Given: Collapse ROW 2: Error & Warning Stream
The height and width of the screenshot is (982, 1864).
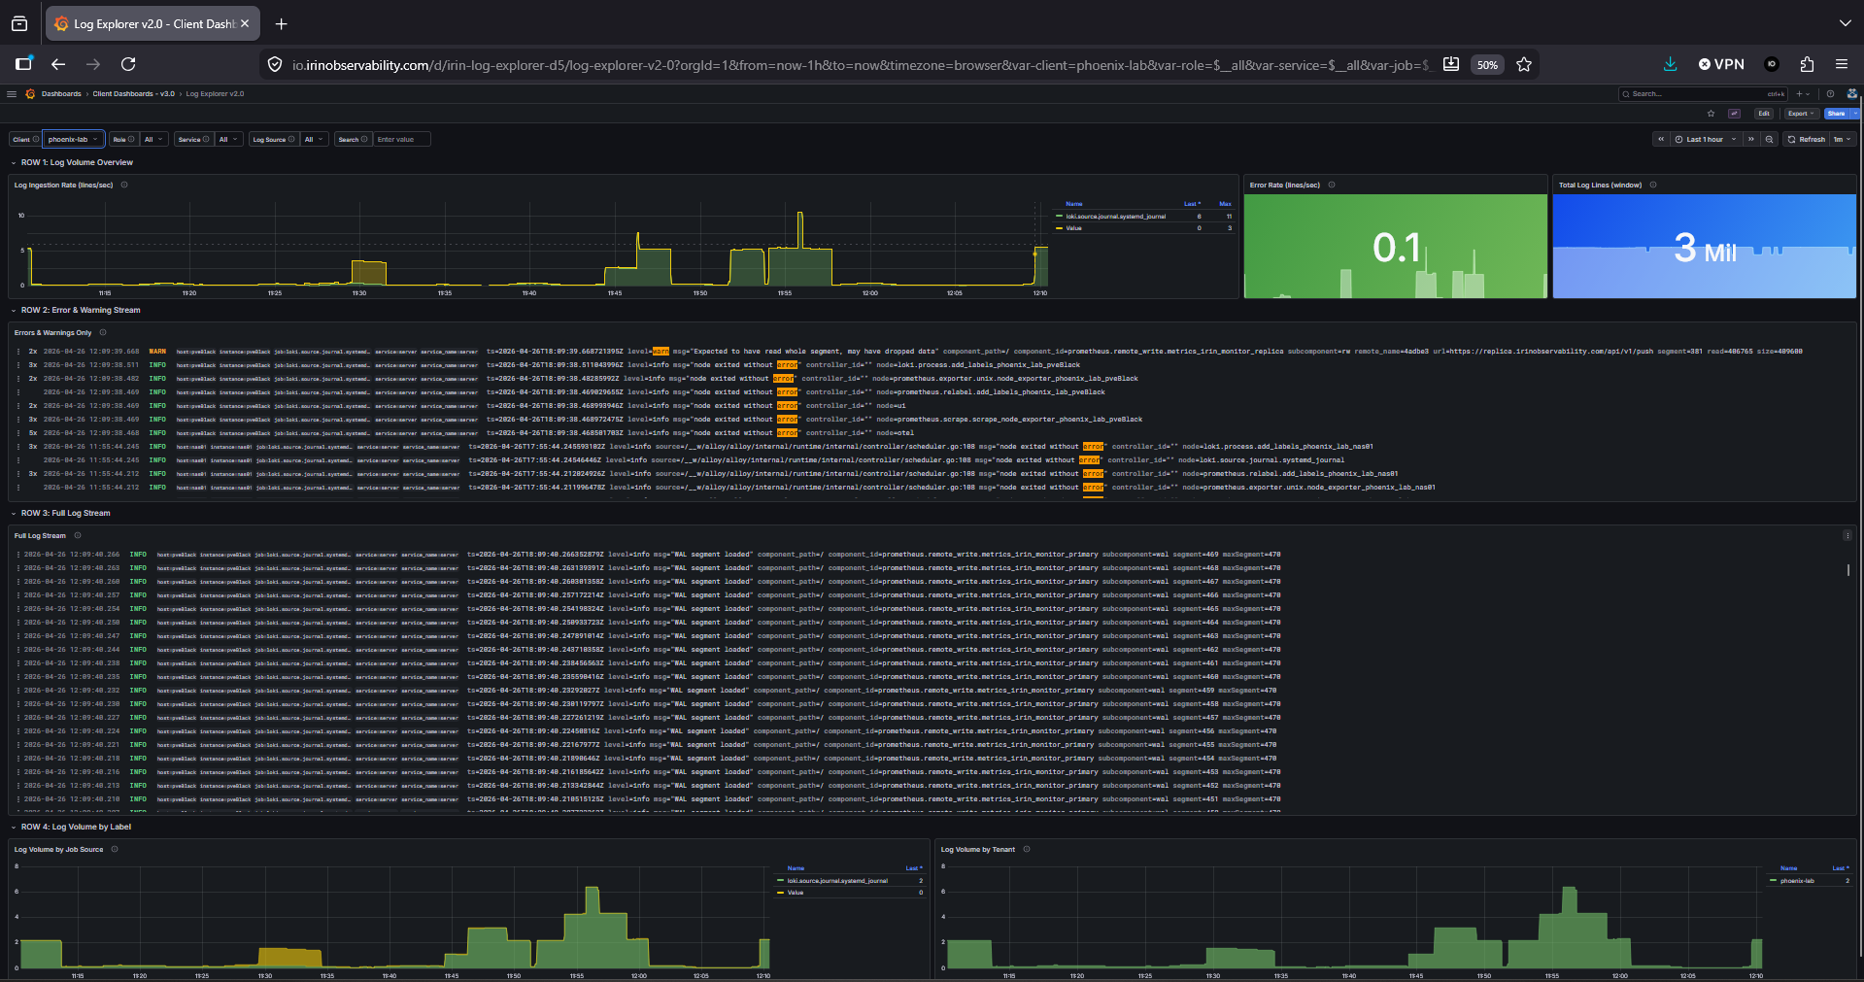Looking at the screenshot, I should 81,310.
